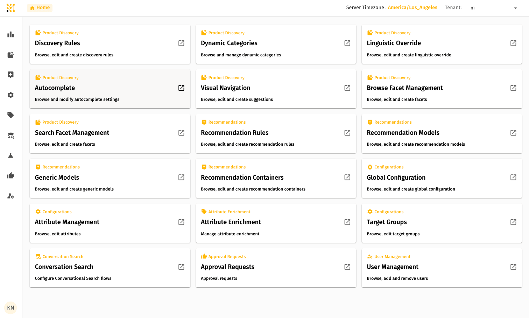
Task: Click 'Browse, edit target groups' description
Action: pos(393,234)
